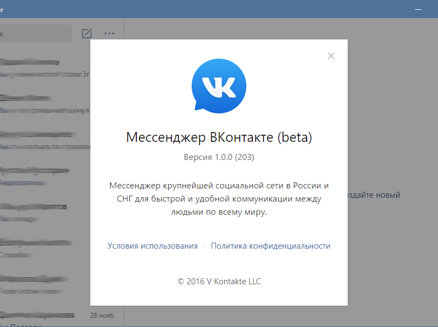Click the Версия 1.0.0 (203) text

coord(219,157)
